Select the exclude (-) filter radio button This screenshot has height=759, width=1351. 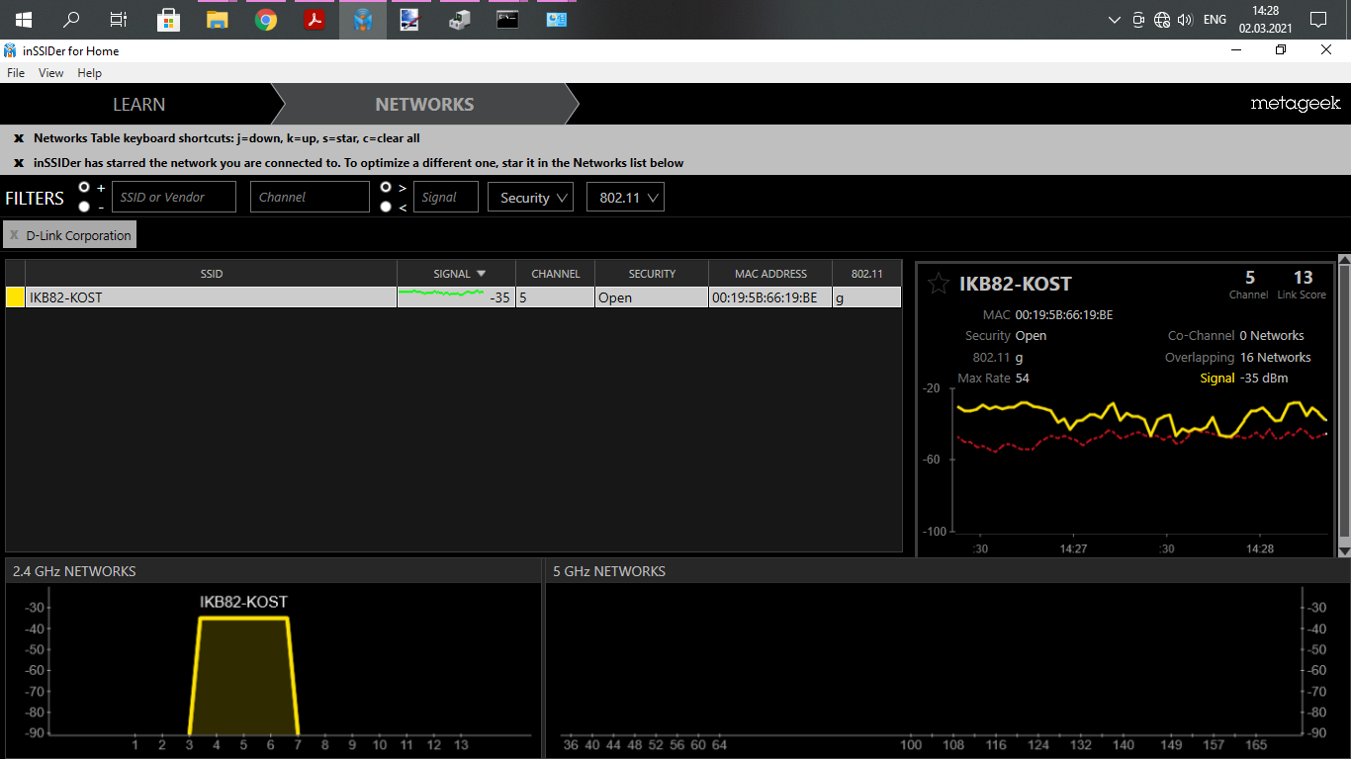coord(84,207)
